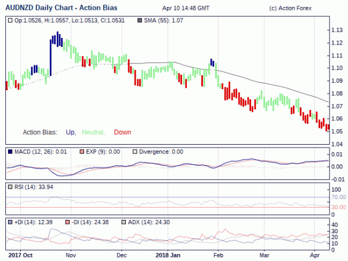The image size is (348, 261).
Task: Click the RSI (14) legend square
Action: pos(10,187)
